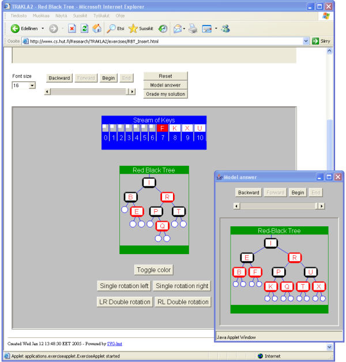Open the SVG-hut link
This screenshot has height=362, width=346.
pos(114,344)
